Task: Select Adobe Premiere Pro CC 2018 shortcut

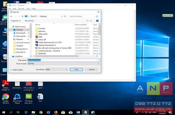Action: pyautogui.click(x=50, y=42)
